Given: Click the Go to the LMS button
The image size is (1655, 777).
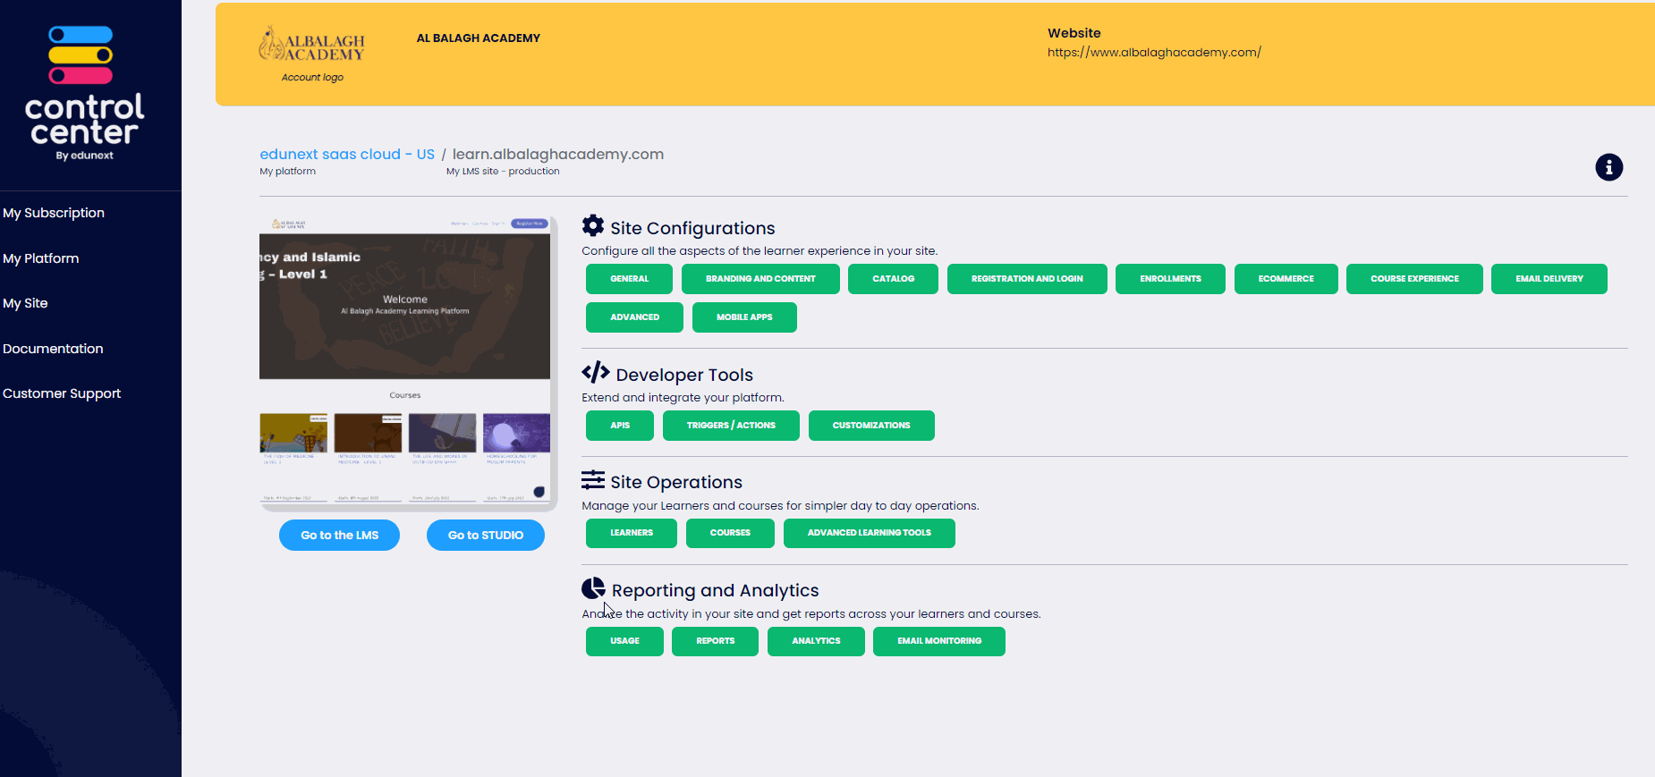Looking at the screenshot, I should tap(339, 536).
